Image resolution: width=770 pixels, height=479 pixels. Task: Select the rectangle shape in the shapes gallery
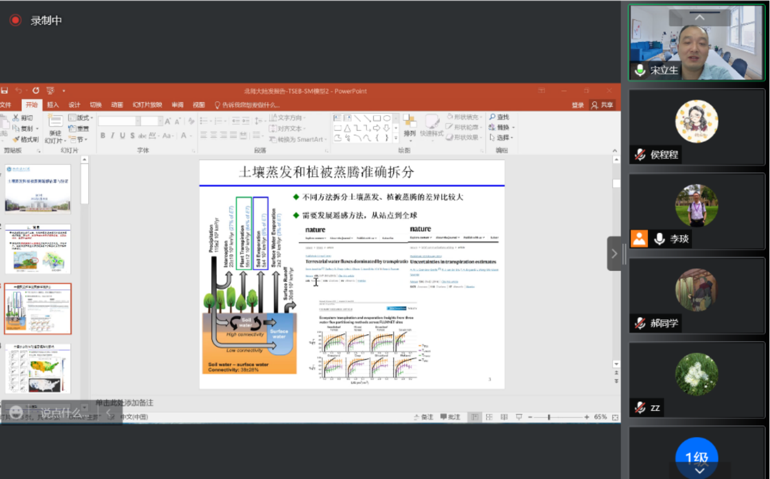pos(378,118)
